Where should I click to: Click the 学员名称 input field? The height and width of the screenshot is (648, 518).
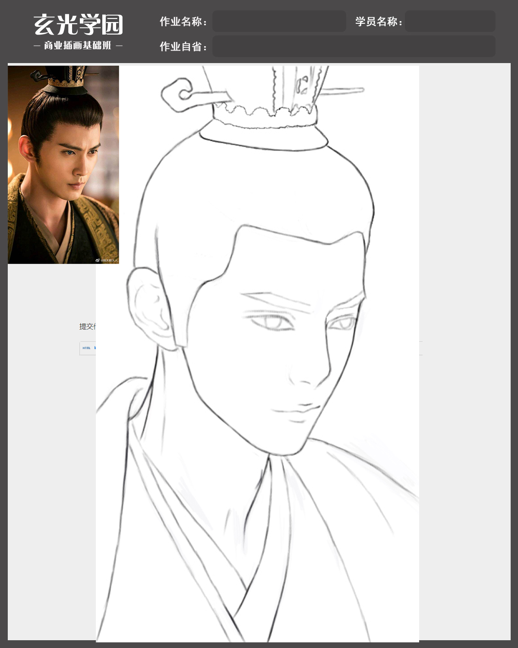point(450,21)
